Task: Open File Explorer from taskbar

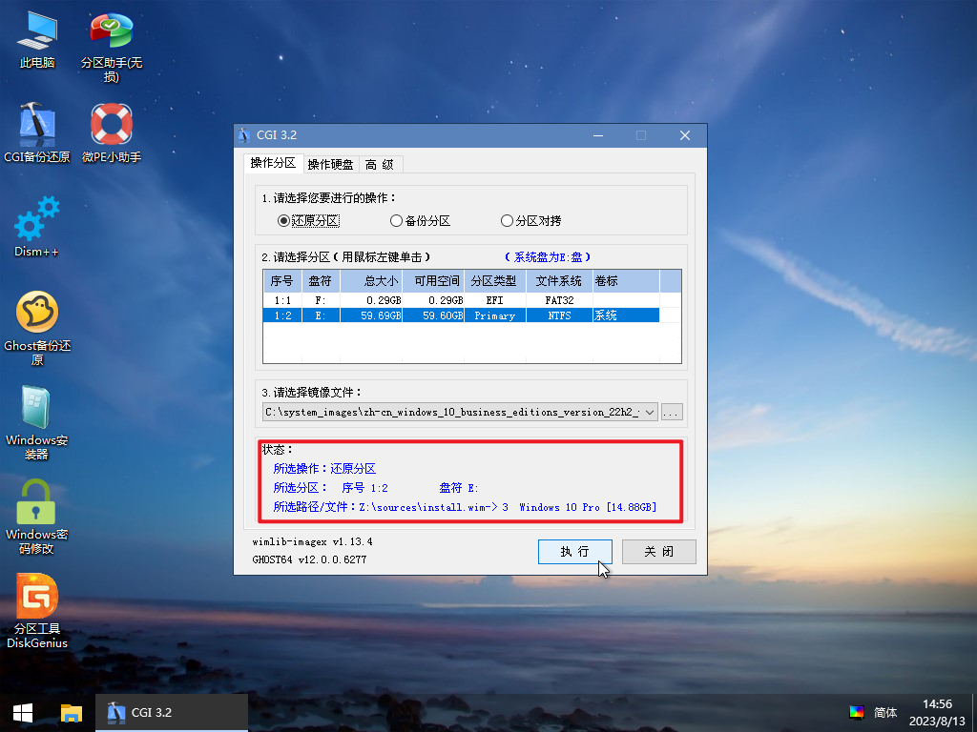Action: click(x=72, y=712)
